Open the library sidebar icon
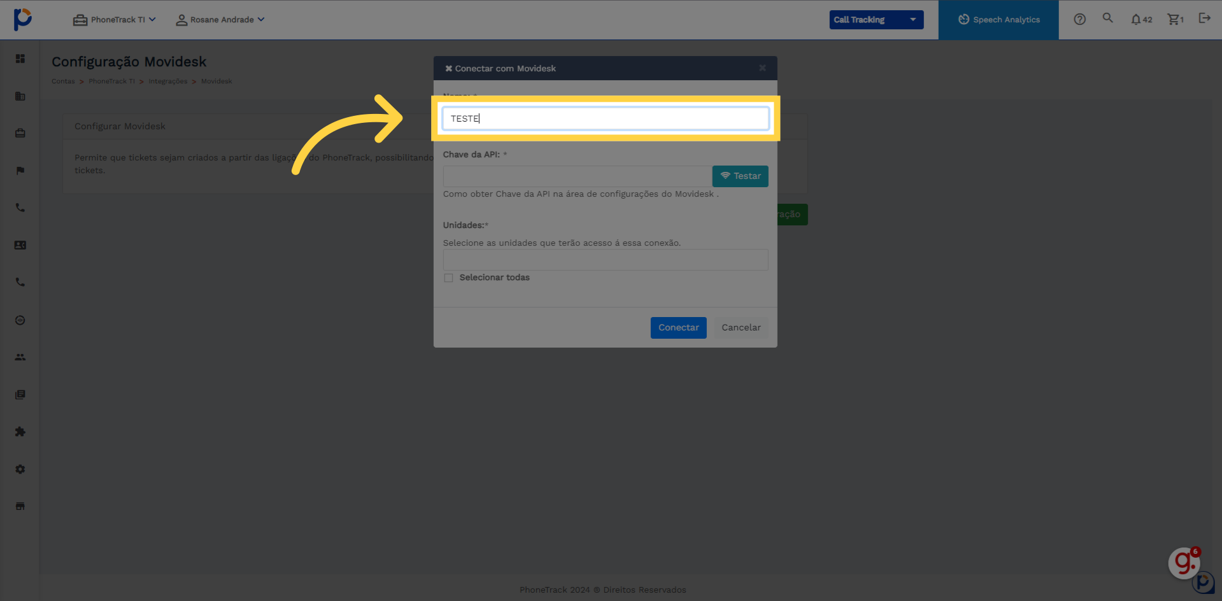Image resolution: width=1222 pixels, height=601 pixels. (x=20, y=395)
